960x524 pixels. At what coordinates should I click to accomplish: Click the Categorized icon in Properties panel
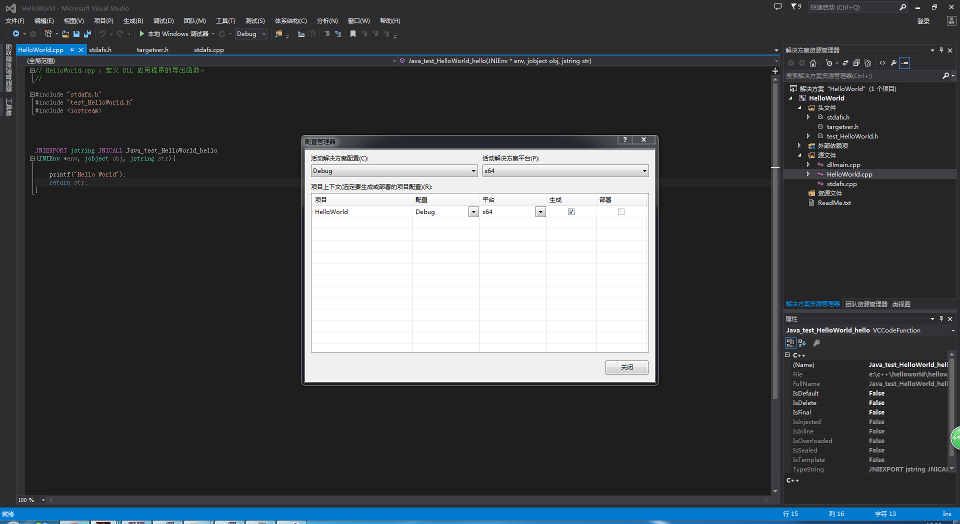(x=790, y=343)
